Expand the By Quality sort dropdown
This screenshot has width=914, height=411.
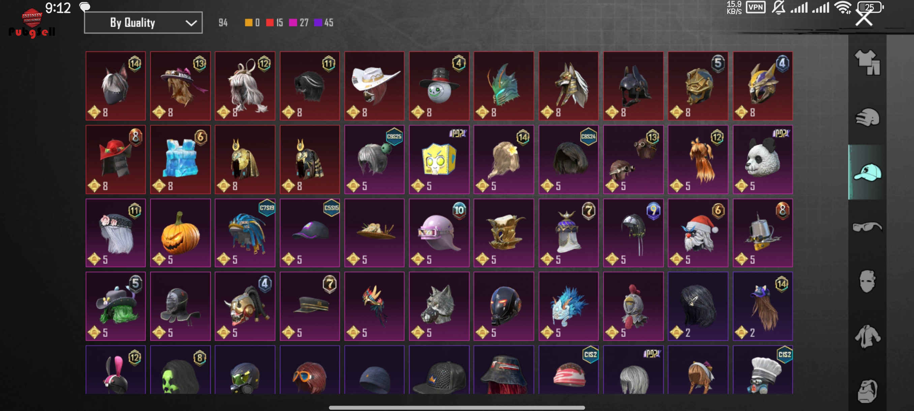(x=143, y=23)
